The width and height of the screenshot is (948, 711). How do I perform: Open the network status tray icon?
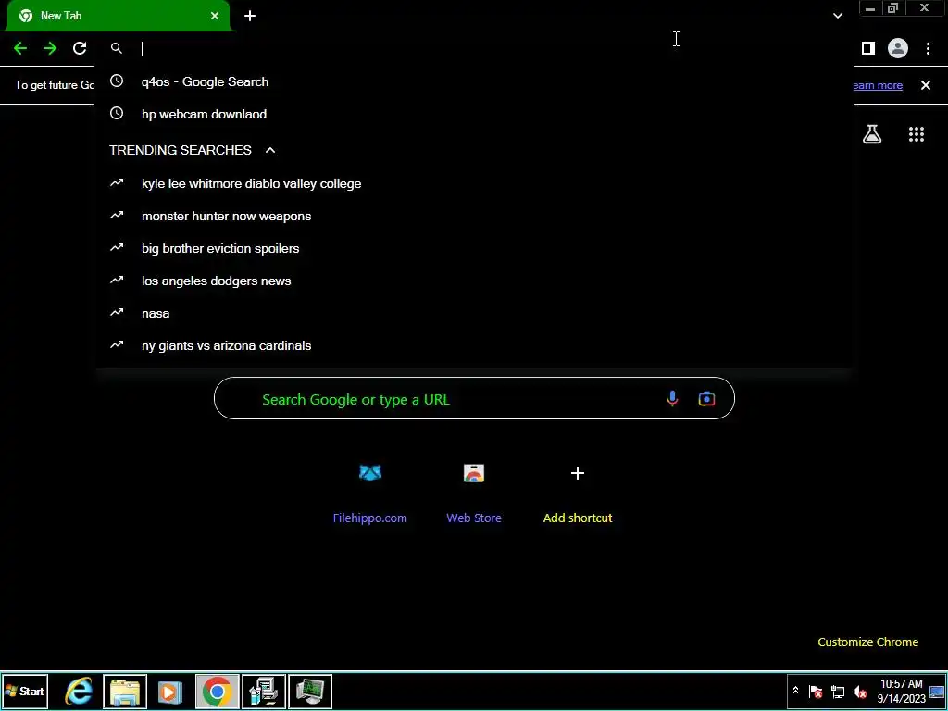coord(837,691)
